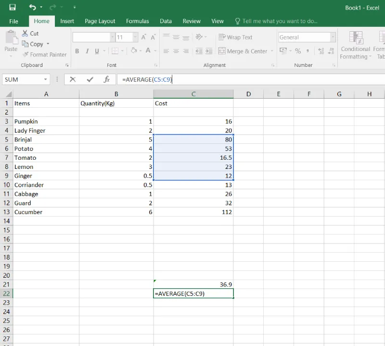The height and width of the screenshot is (346, 385).
Task: Toggle Italic formatting
Action: 87,51
